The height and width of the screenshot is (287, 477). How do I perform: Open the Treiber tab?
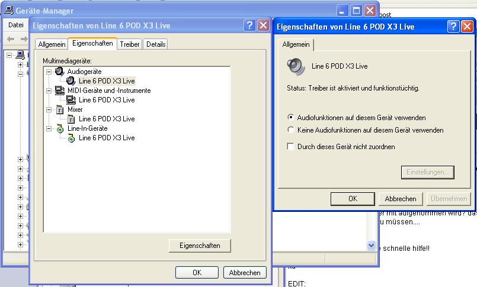click(x=130, y=44)
